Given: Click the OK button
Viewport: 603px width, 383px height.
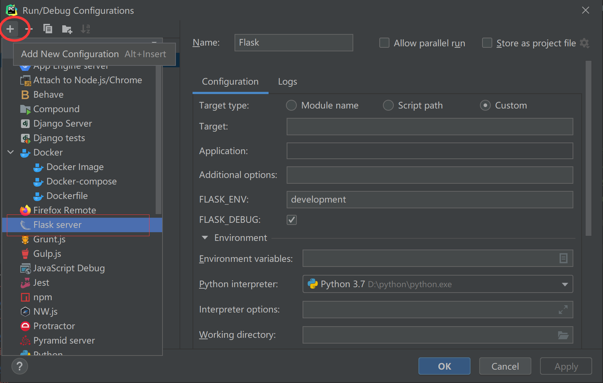Looking at the screenshot, I should [x=444, y=366].
